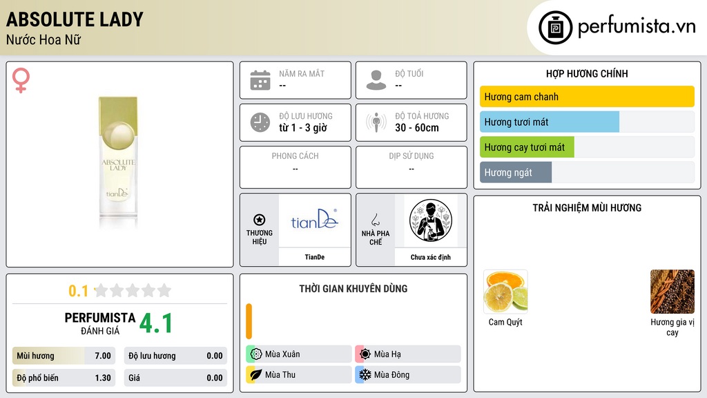Click the Mùa Thu leaf icon

pyautogui.click(x=256, y=375)
